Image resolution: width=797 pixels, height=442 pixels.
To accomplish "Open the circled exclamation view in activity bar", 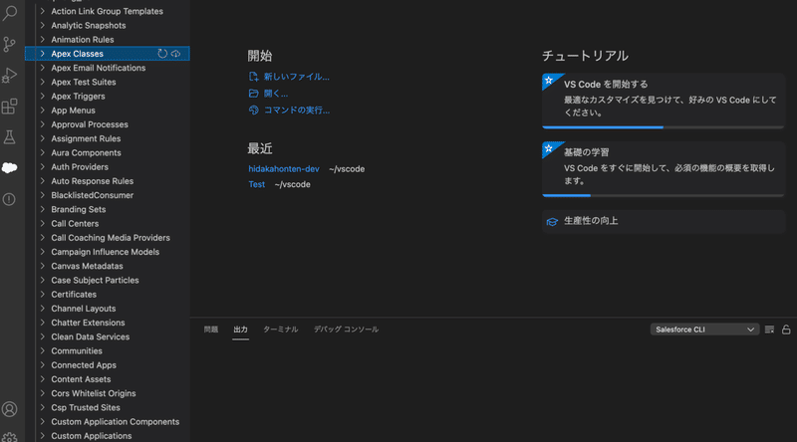I will coord(9,199).
